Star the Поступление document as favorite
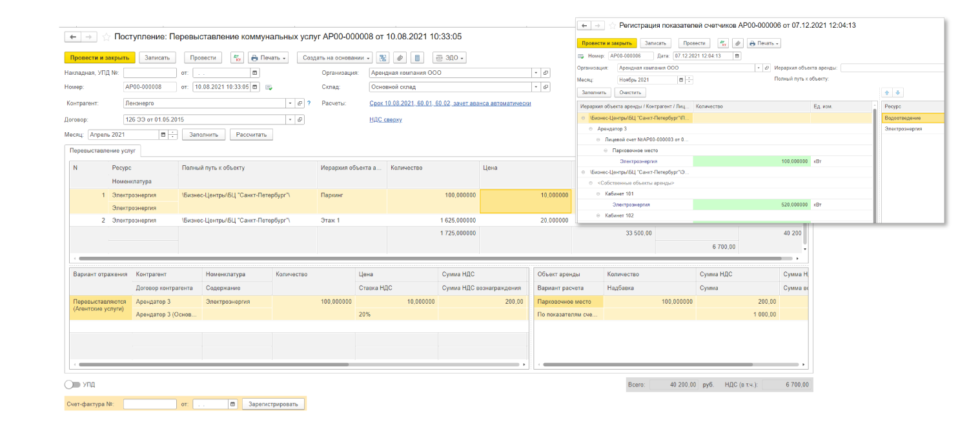 pos(107,37)
